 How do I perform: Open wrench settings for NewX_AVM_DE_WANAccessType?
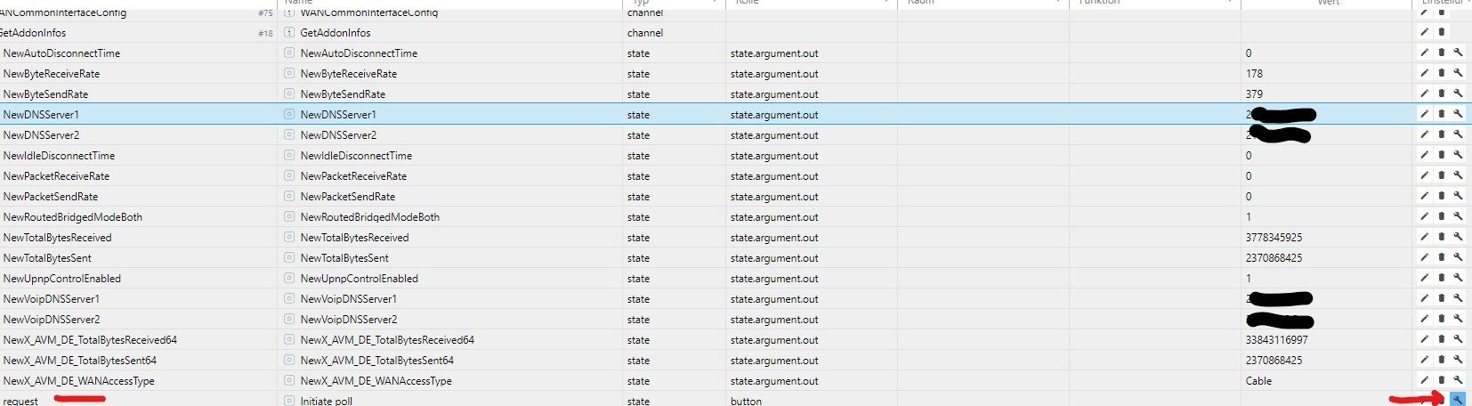1459,380
